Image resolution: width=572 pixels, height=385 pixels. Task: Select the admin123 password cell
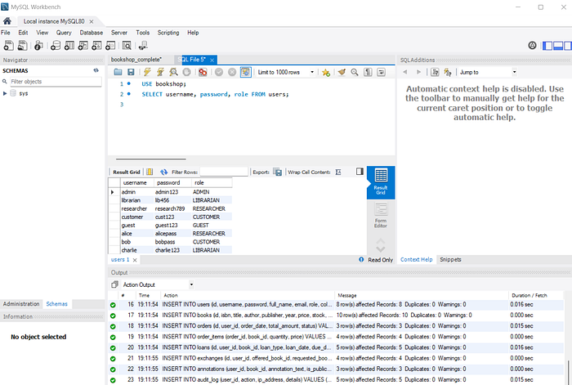(x=172, y=192)
